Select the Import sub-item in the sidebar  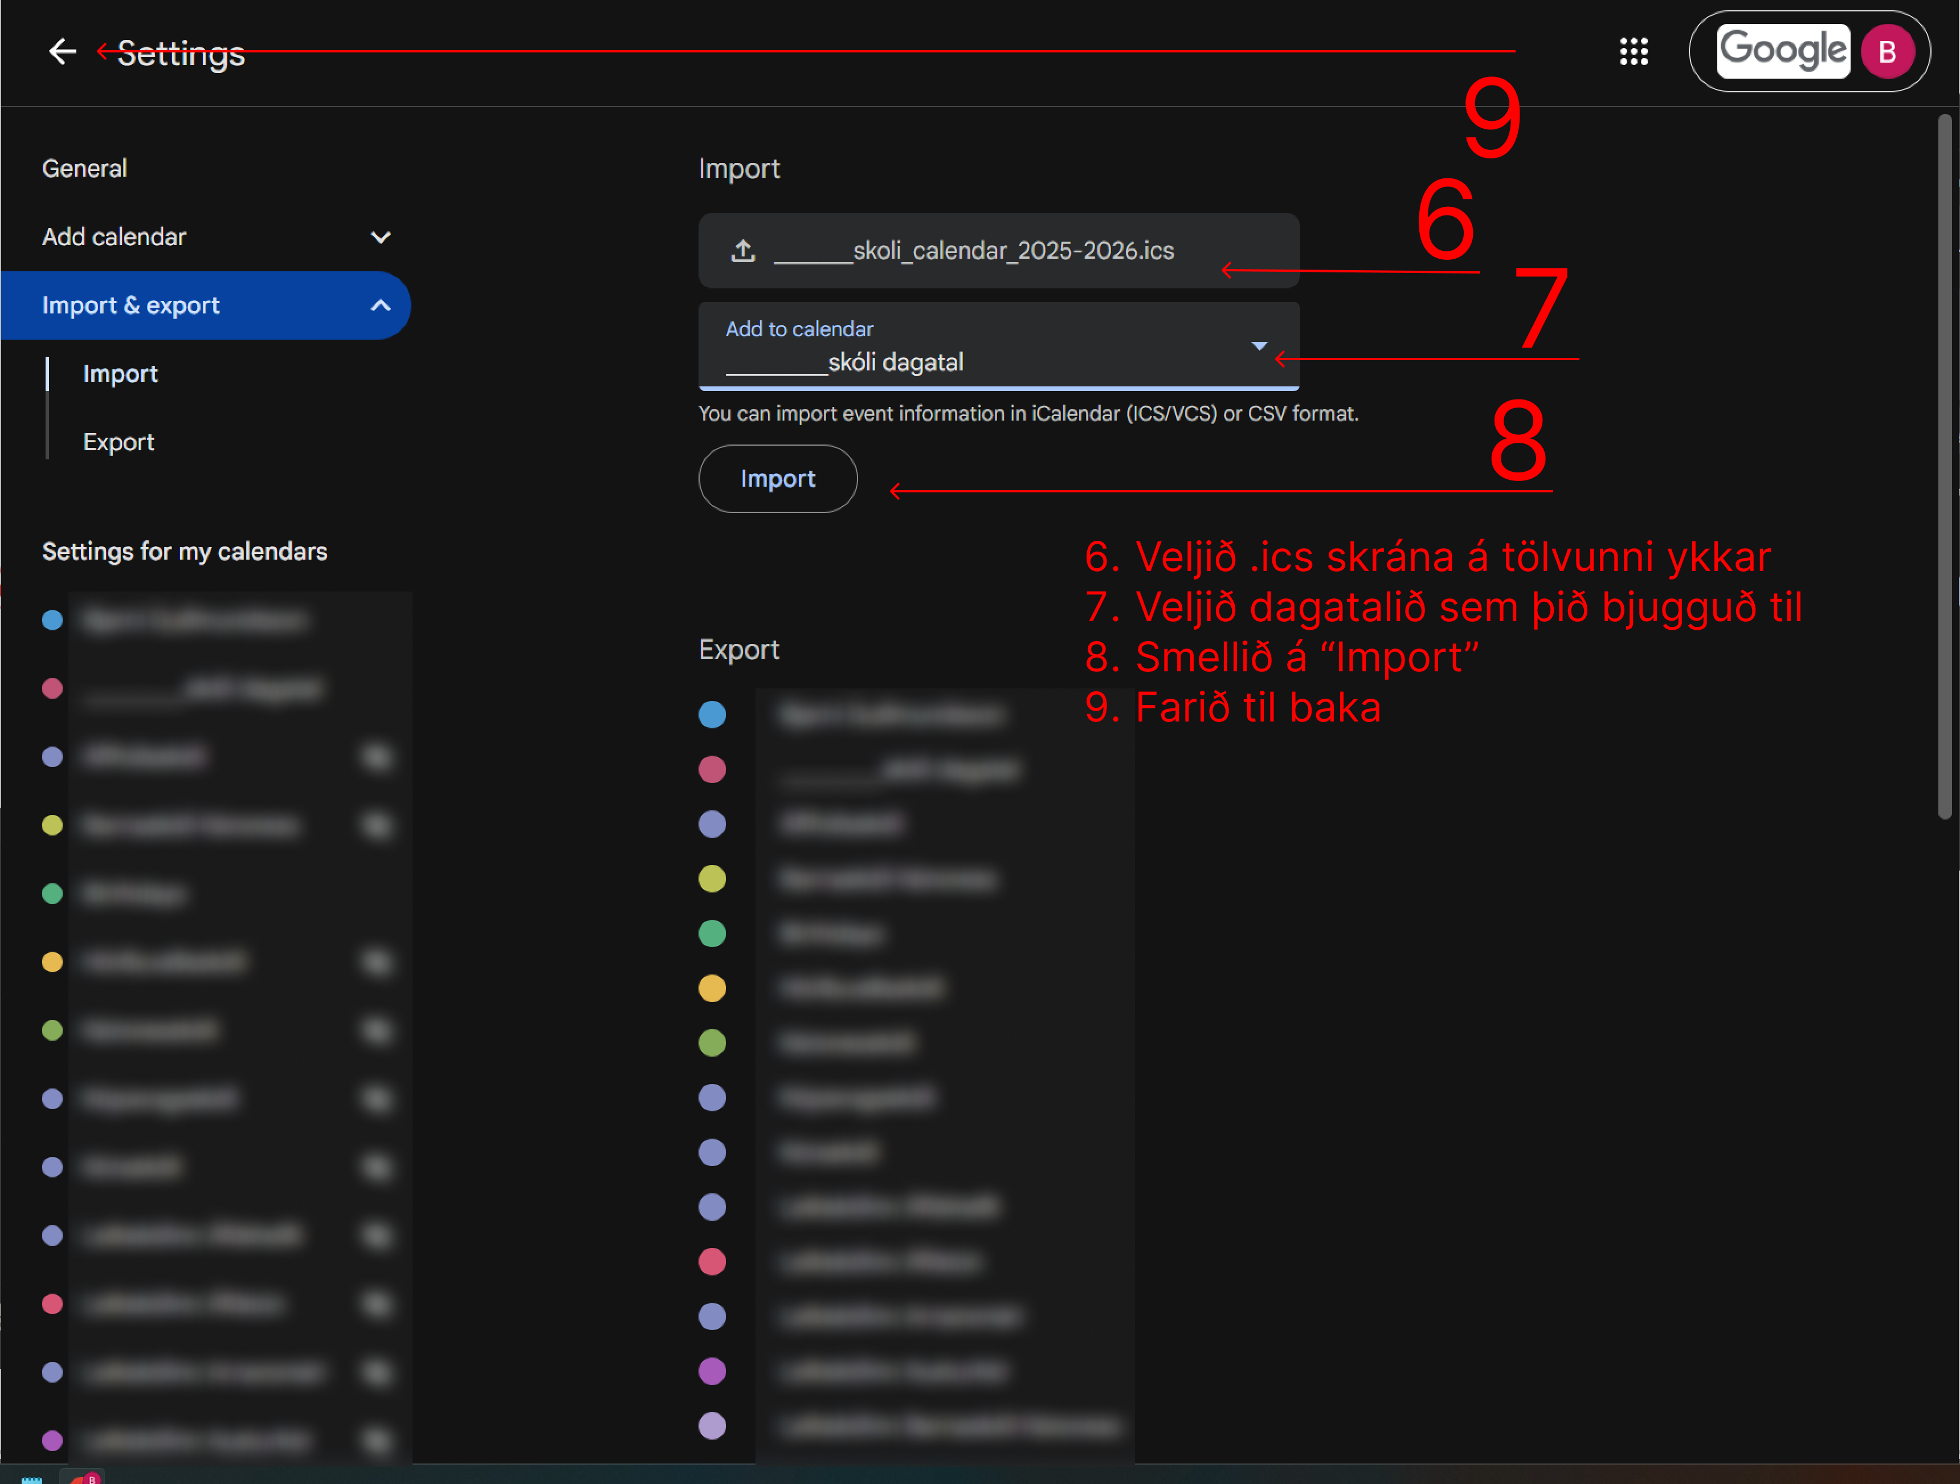pos(121,374)
